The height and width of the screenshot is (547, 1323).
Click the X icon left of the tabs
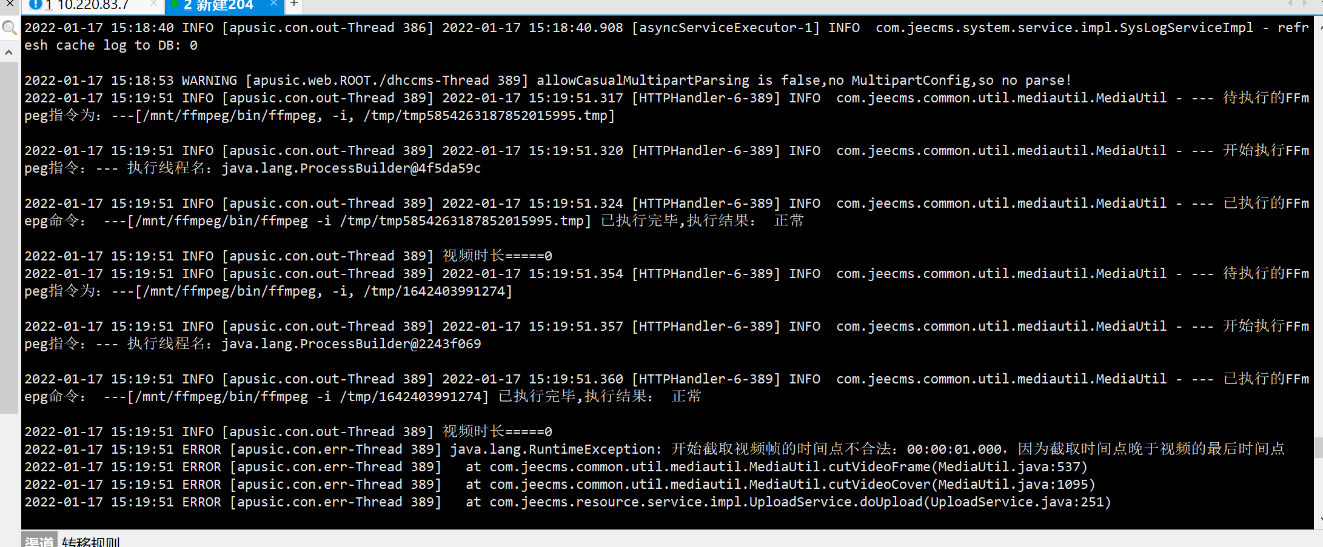10,4
